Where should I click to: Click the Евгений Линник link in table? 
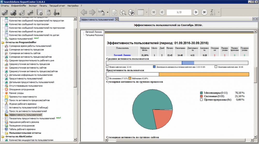tap(122, 55)
